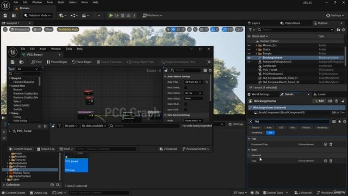Click the Find button in PCG graph toolbar

pos(36,62)
